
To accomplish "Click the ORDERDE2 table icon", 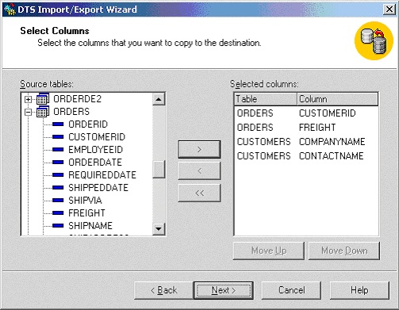I will pyautogui.click(x=43, y=99).
